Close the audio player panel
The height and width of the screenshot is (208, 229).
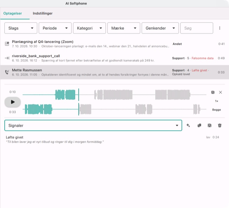(x=220, y=92)
